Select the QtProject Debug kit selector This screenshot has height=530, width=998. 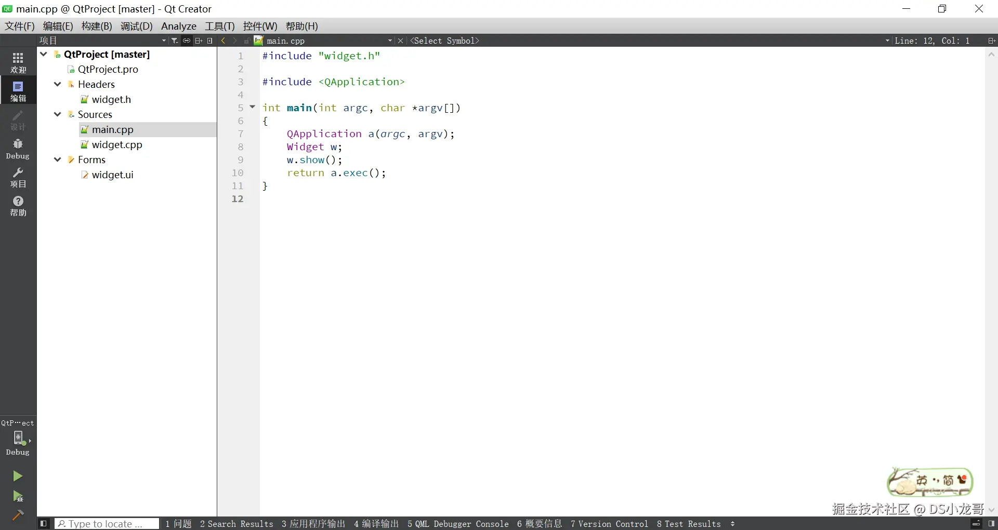pos(18,439)
